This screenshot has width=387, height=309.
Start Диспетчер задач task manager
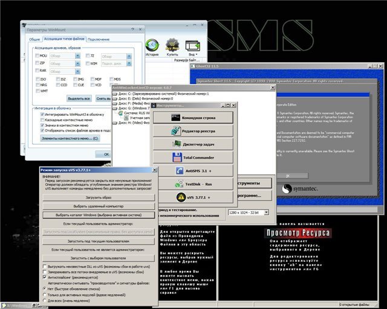coord(192,144)
